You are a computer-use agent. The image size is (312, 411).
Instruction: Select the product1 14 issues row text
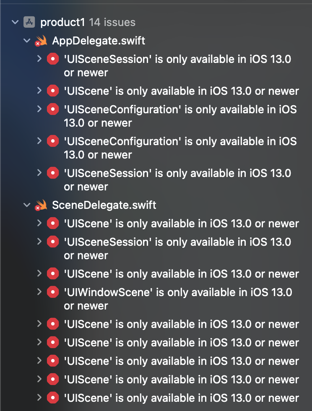(x=88, y=22)
